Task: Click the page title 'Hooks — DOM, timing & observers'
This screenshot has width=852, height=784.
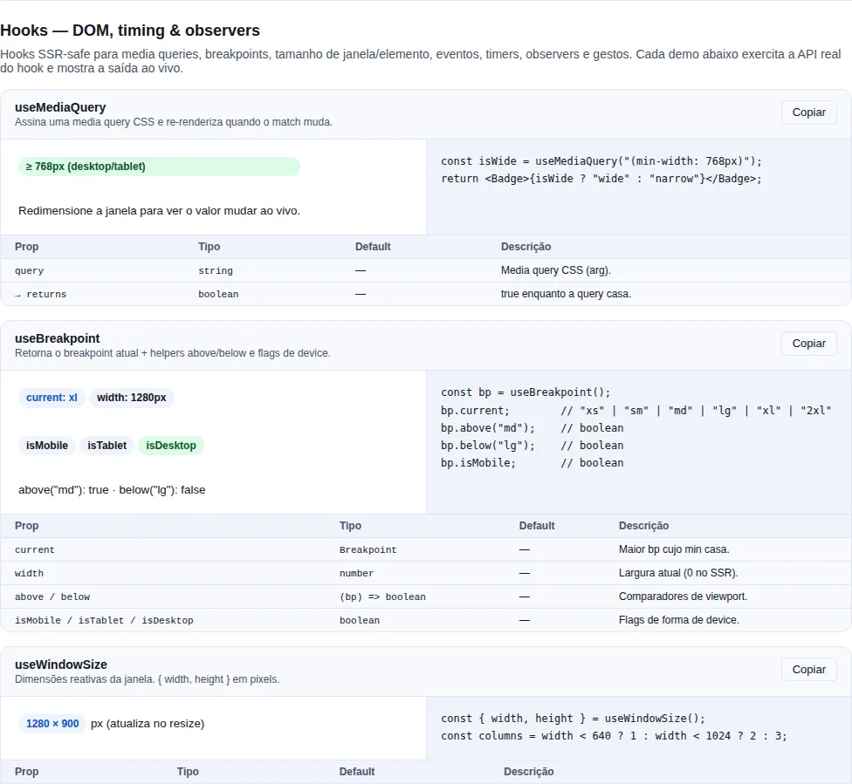Action: [130, 31]
